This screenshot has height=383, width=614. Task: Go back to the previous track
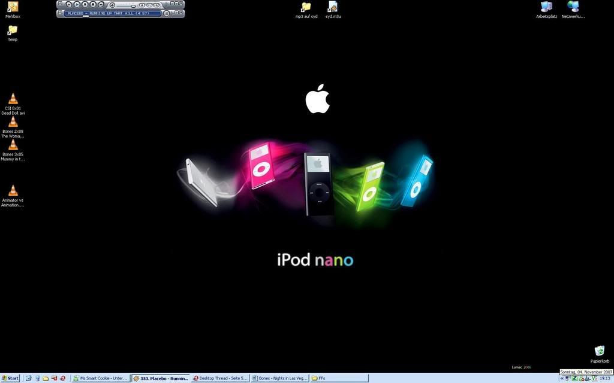(69, 5)
